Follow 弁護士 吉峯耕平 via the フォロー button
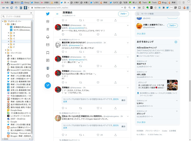 click(172, 26)
